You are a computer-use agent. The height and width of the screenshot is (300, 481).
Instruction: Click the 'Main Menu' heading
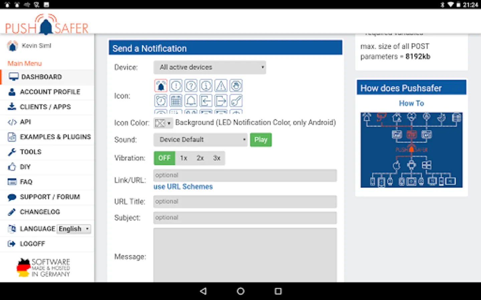click(25, 63)
